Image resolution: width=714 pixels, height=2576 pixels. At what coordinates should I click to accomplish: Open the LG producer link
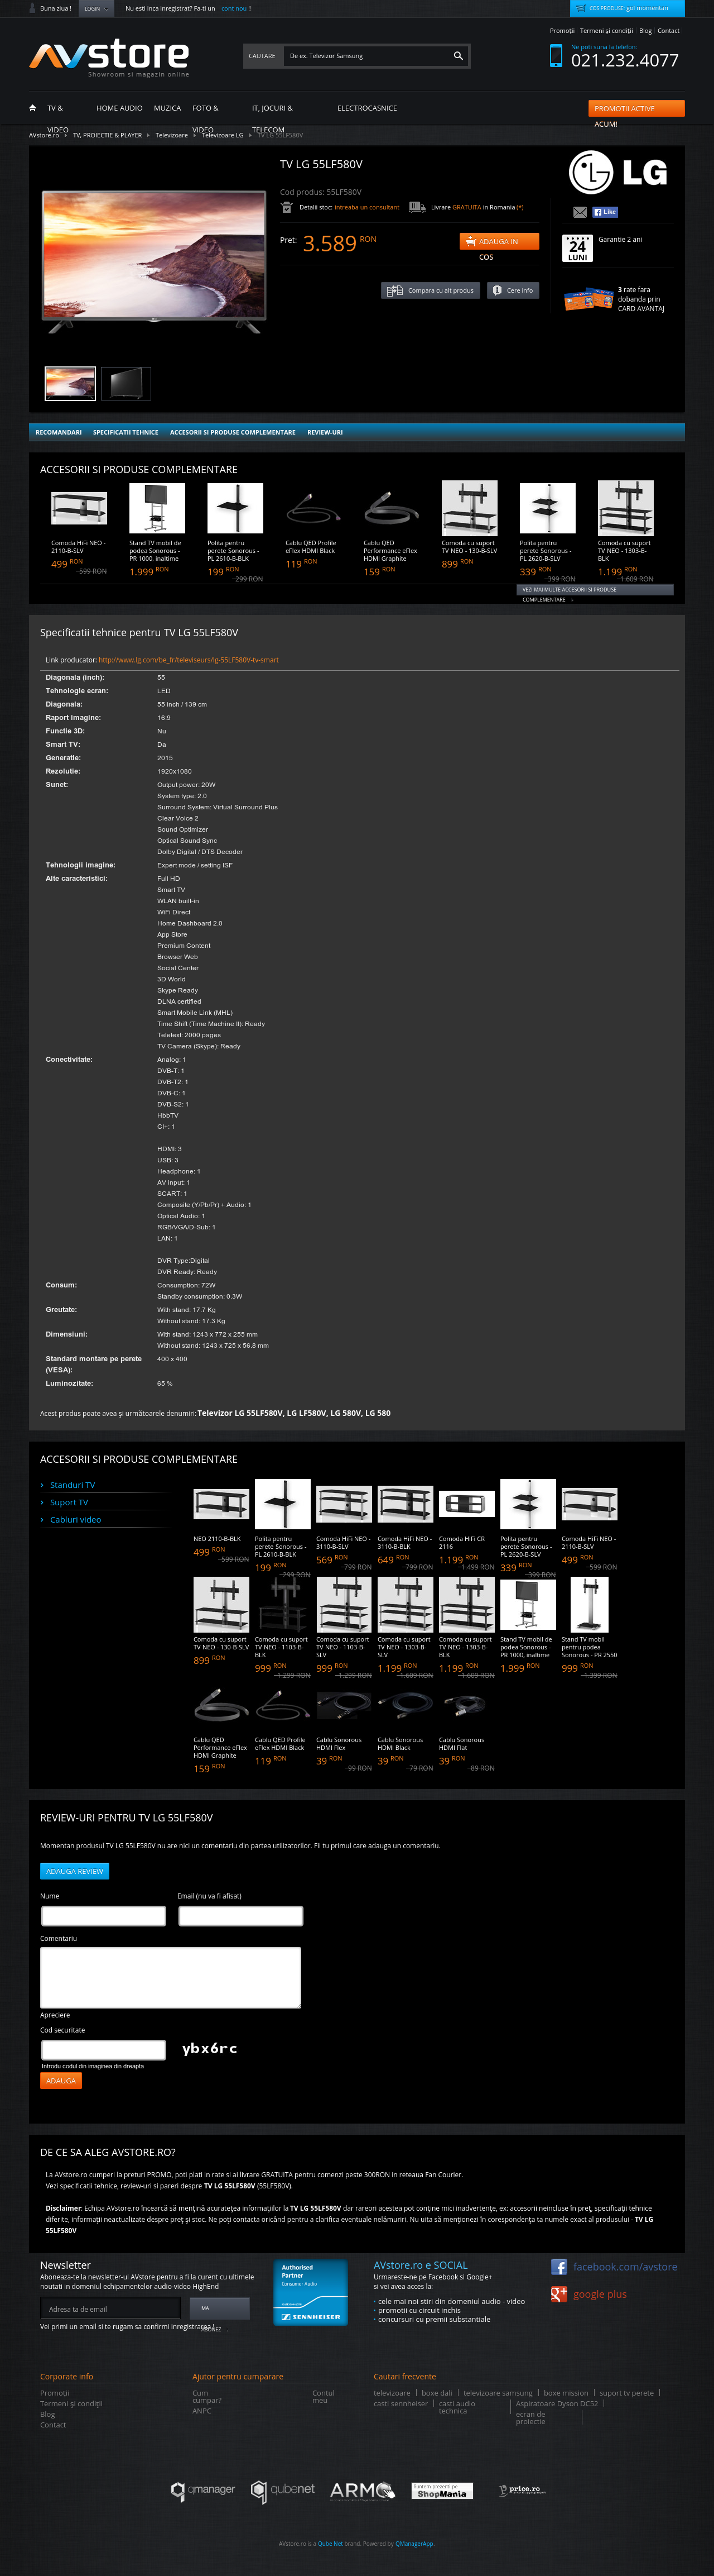[189, 660]
